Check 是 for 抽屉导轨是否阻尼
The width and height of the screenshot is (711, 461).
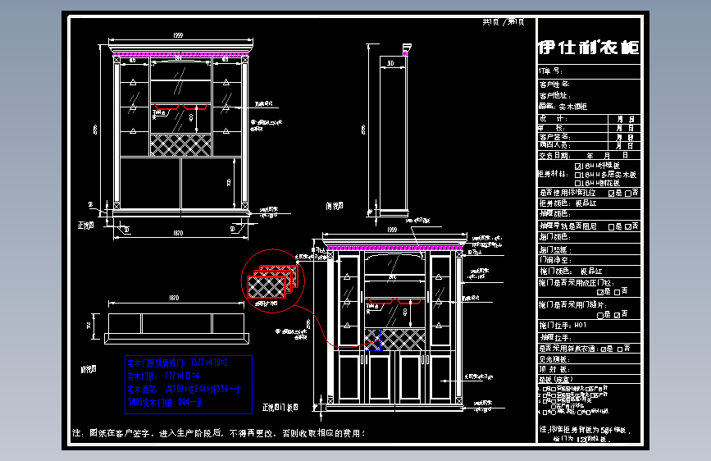pyautogui.click(x=611, y=227)
